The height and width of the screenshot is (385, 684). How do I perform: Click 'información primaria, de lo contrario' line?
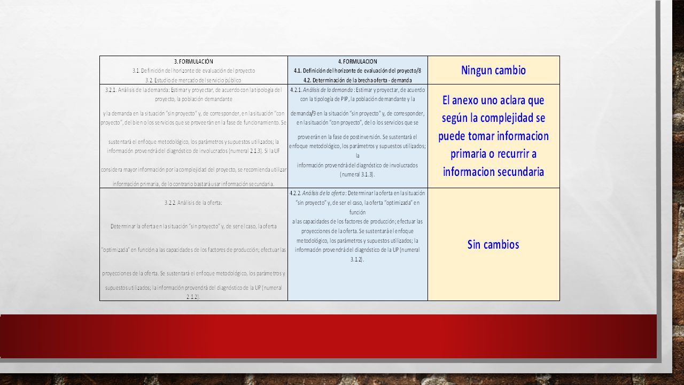(x=193, y=184)
